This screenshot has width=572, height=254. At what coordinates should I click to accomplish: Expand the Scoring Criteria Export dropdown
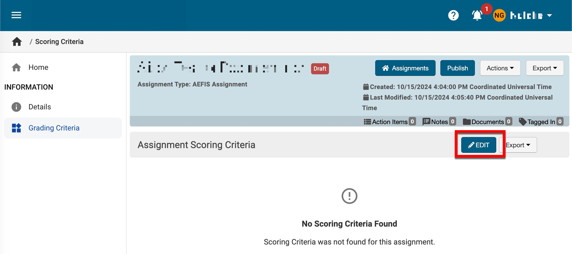518,145
